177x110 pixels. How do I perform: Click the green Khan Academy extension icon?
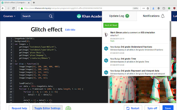tap(169, 8)
